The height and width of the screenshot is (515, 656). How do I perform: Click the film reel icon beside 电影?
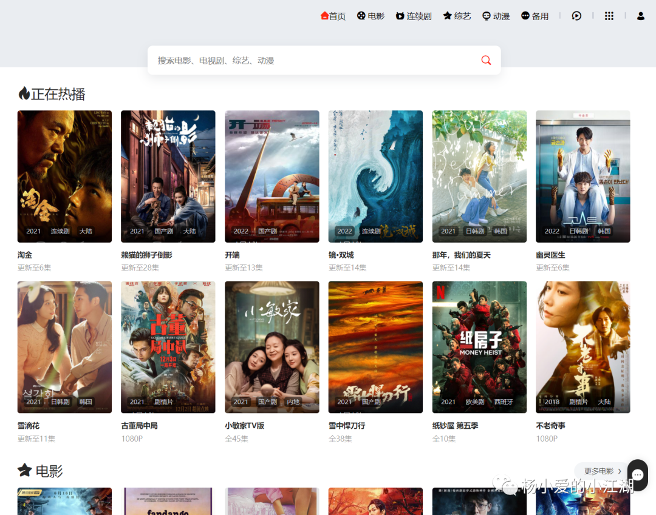361,16
